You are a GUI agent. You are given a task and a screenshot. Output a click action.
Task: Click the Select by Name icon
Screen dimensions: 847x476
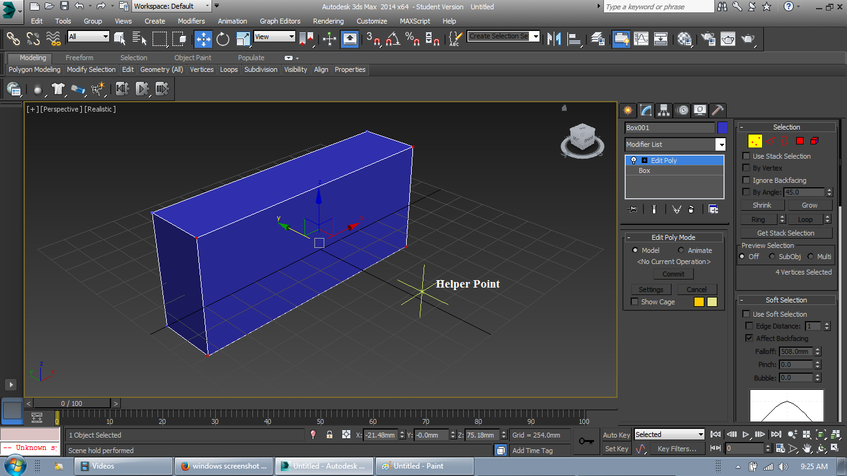(140, 39)
